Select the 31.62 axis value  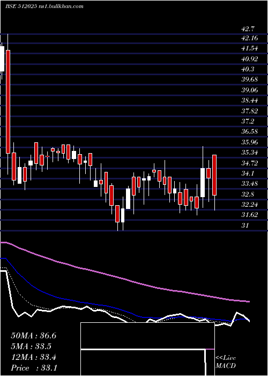(250, 215)
